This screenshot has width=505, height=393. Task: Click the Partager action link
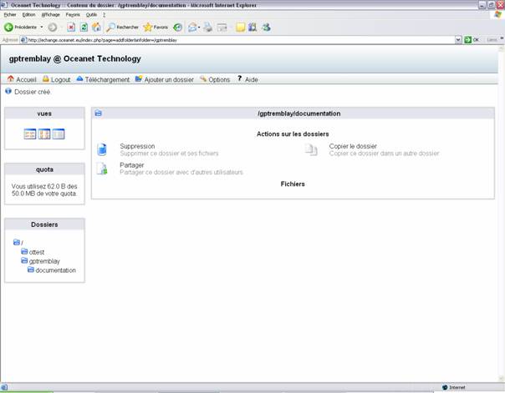tap(132, 165)
